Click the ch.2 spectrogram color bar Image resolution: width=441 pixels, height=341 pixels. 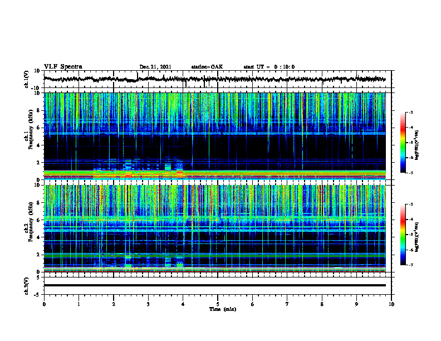403,235
